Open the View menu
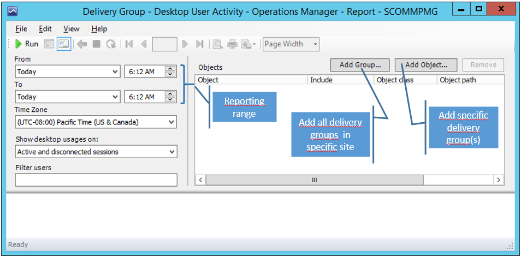521x257 pixels. pyautogui.click(x=71, y=29)
